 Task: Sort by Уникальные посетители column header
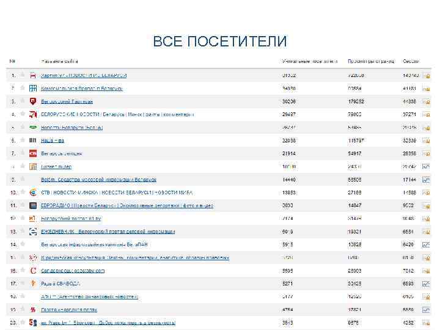pos(309,61)
